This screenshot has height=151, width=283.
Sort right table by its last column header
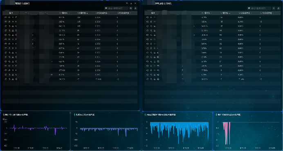(267, 13)
